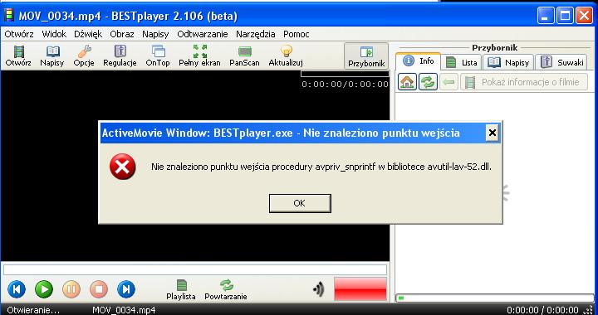The width and height of the screenshot is (598, 315).
Task: Click Pokaż informacje o filmie button
Action: [x=524, y=82]
